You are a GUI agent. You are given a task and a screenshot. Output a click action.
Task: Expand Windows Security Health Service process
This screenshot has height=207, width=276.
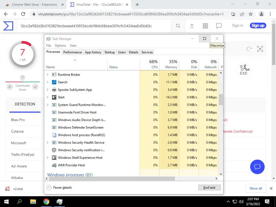pyautogui.click(x=47, y=142)
